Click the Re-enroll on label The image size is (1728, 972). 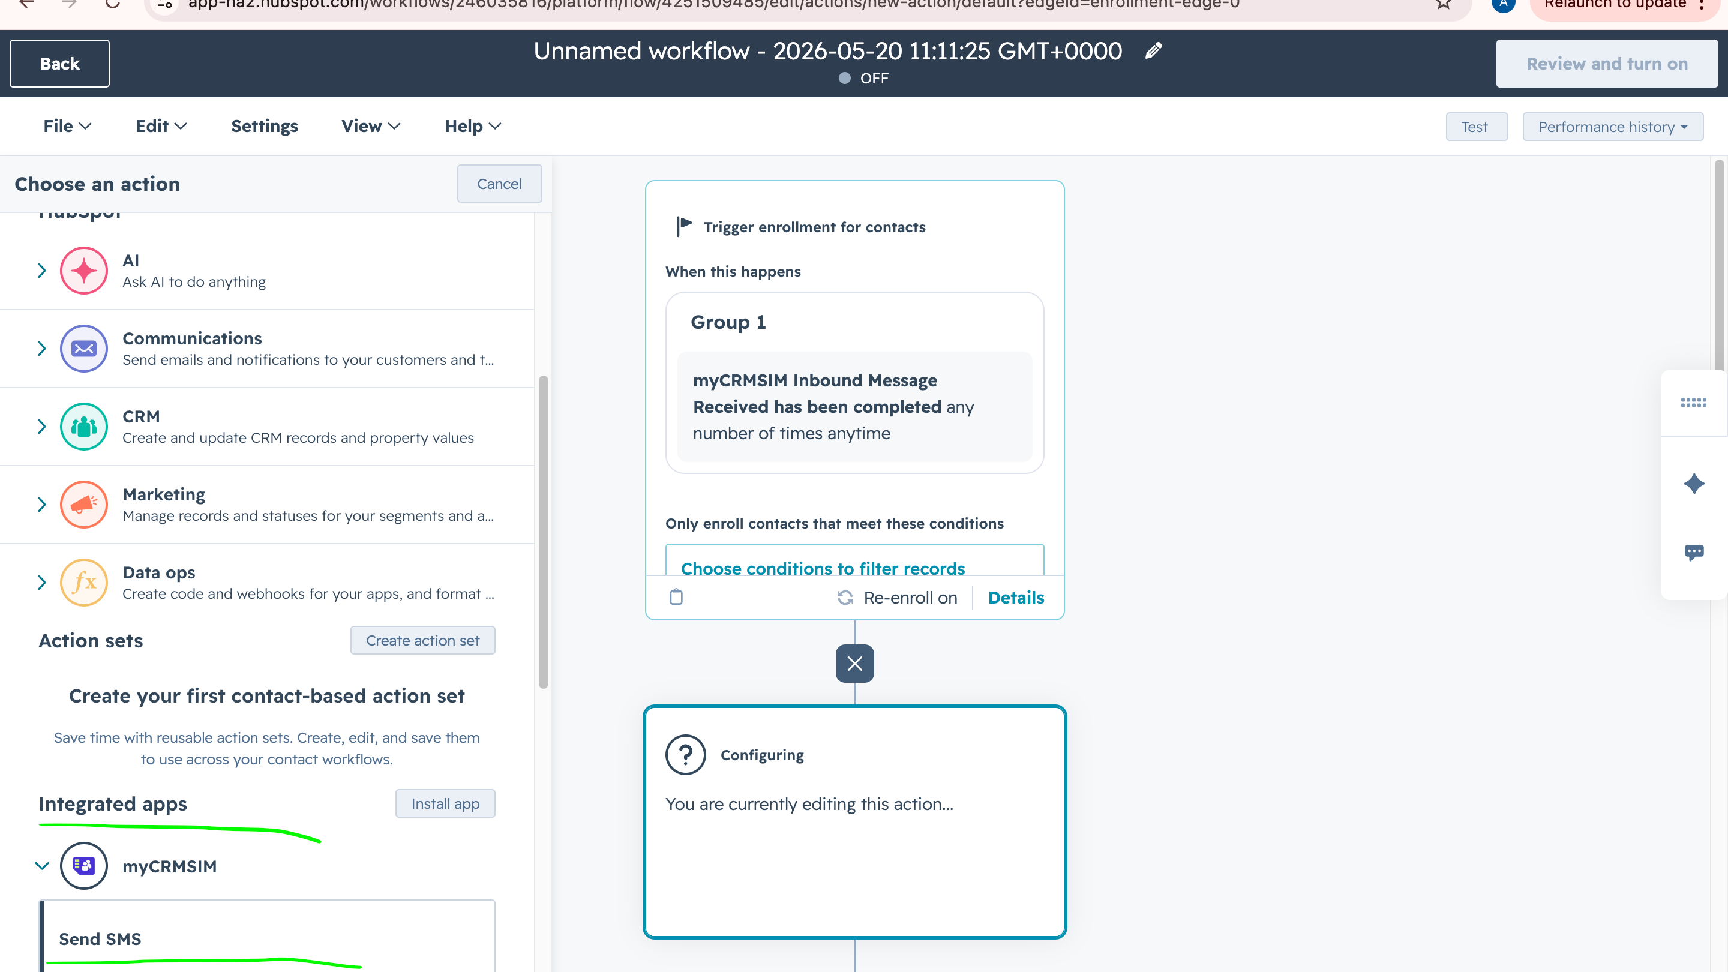[910, 598]
